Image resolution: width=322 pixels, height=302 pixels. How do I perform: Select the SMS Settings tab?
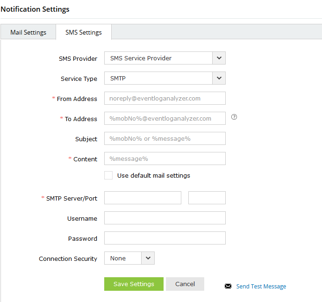pyautogui.click(x=84, y=32)
